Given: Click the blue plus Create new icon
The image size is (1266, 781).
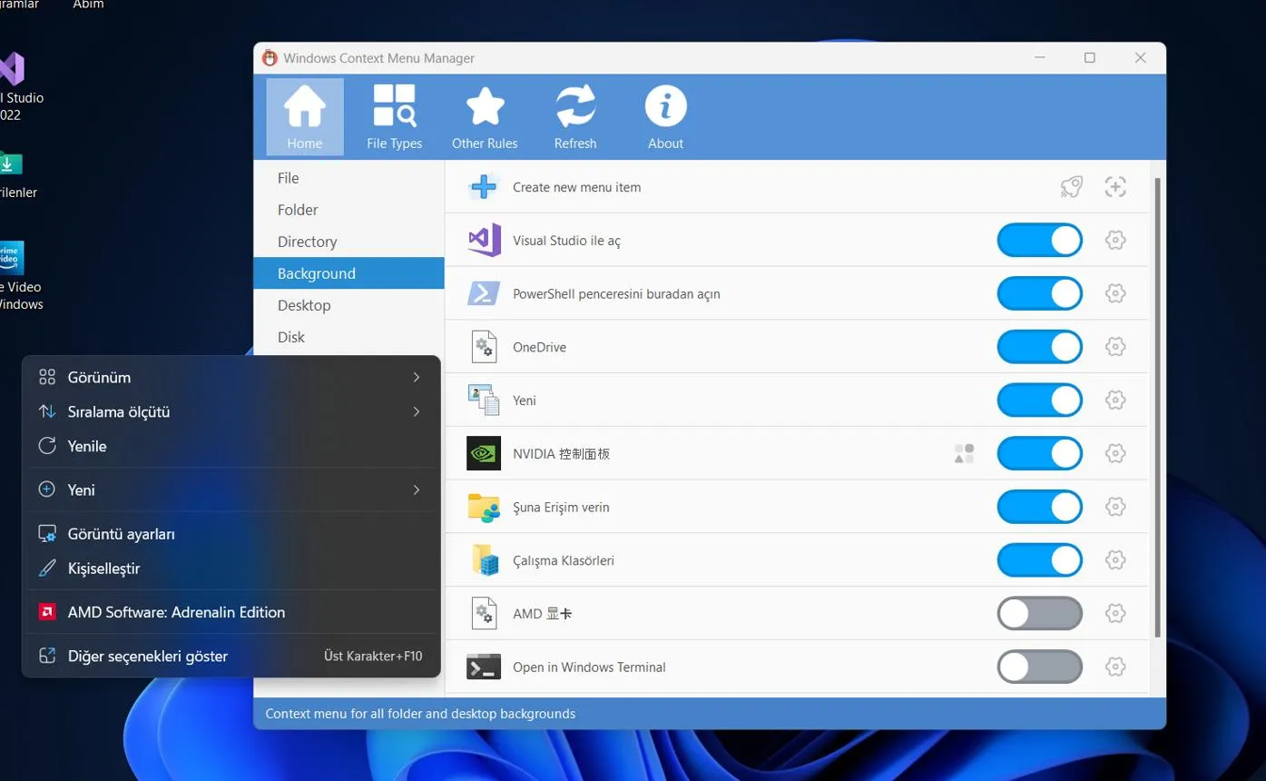Looking at the screenshot, I should tap(483, 187).
